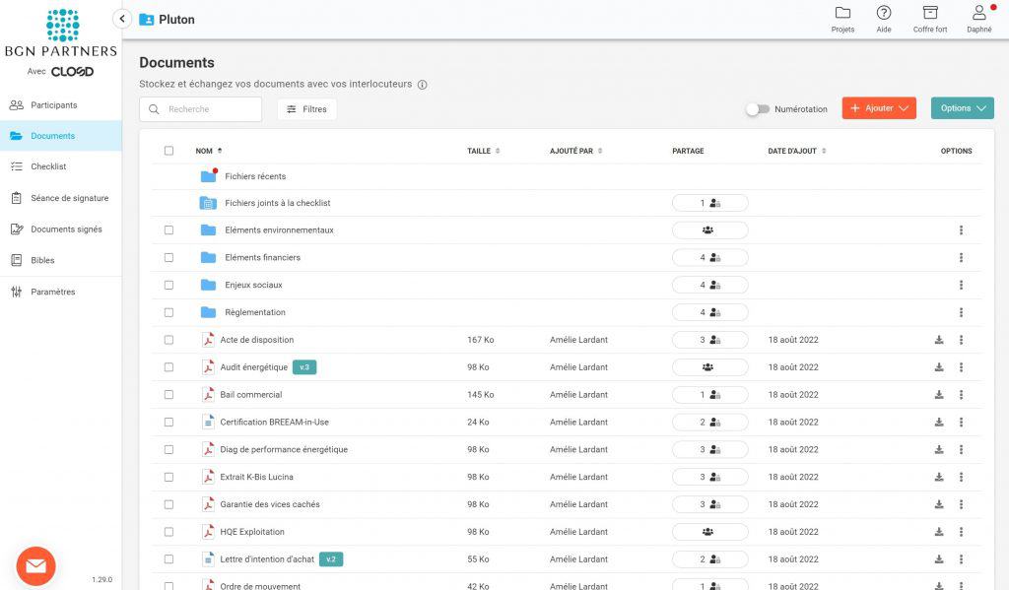
Task: Check the Certification BREEAM-in-Use checkbox
Action: [x=168, y=423]
